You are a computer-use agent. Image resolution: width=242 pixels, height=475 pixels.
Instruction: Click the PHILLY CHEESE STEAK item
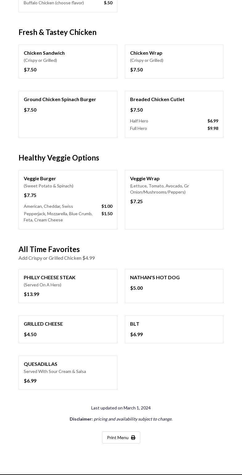click(x=50, y=277)
